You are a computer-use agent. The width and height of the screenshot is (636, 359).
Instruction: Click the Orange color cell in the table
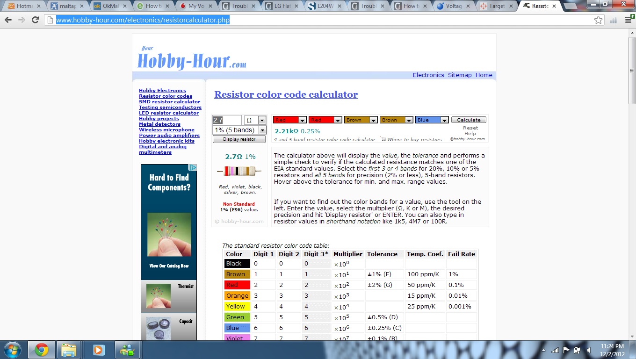coord(237,296)
